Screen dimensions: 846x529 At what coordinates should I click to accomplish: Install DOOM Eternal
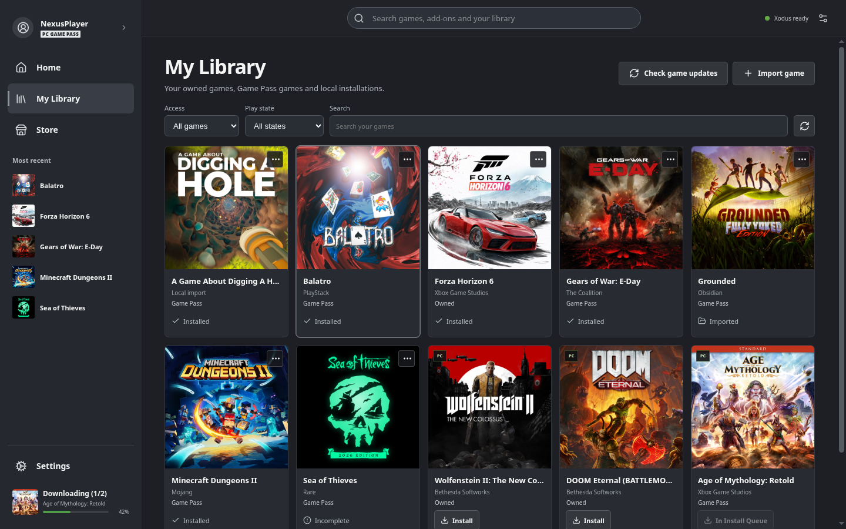coord(589,521)
